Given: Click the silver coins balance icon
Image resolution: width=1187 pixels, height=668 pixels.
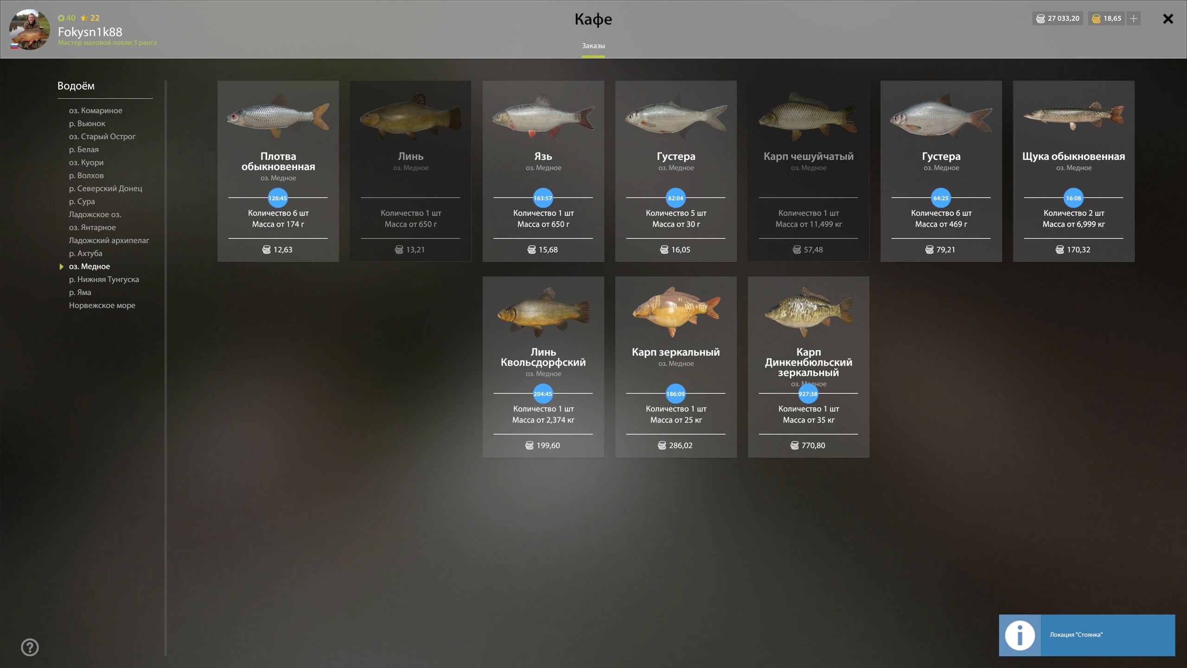Looking at the screenshot, I should [1040, 19].
